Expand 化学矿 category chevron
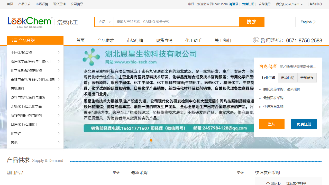The width and height of the screenshot is (329, 185). 59,133
